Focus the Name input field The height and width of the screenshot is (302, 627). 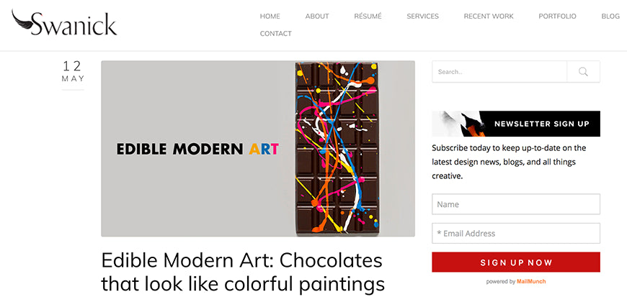pyautogui.click(x=516, y=204)
